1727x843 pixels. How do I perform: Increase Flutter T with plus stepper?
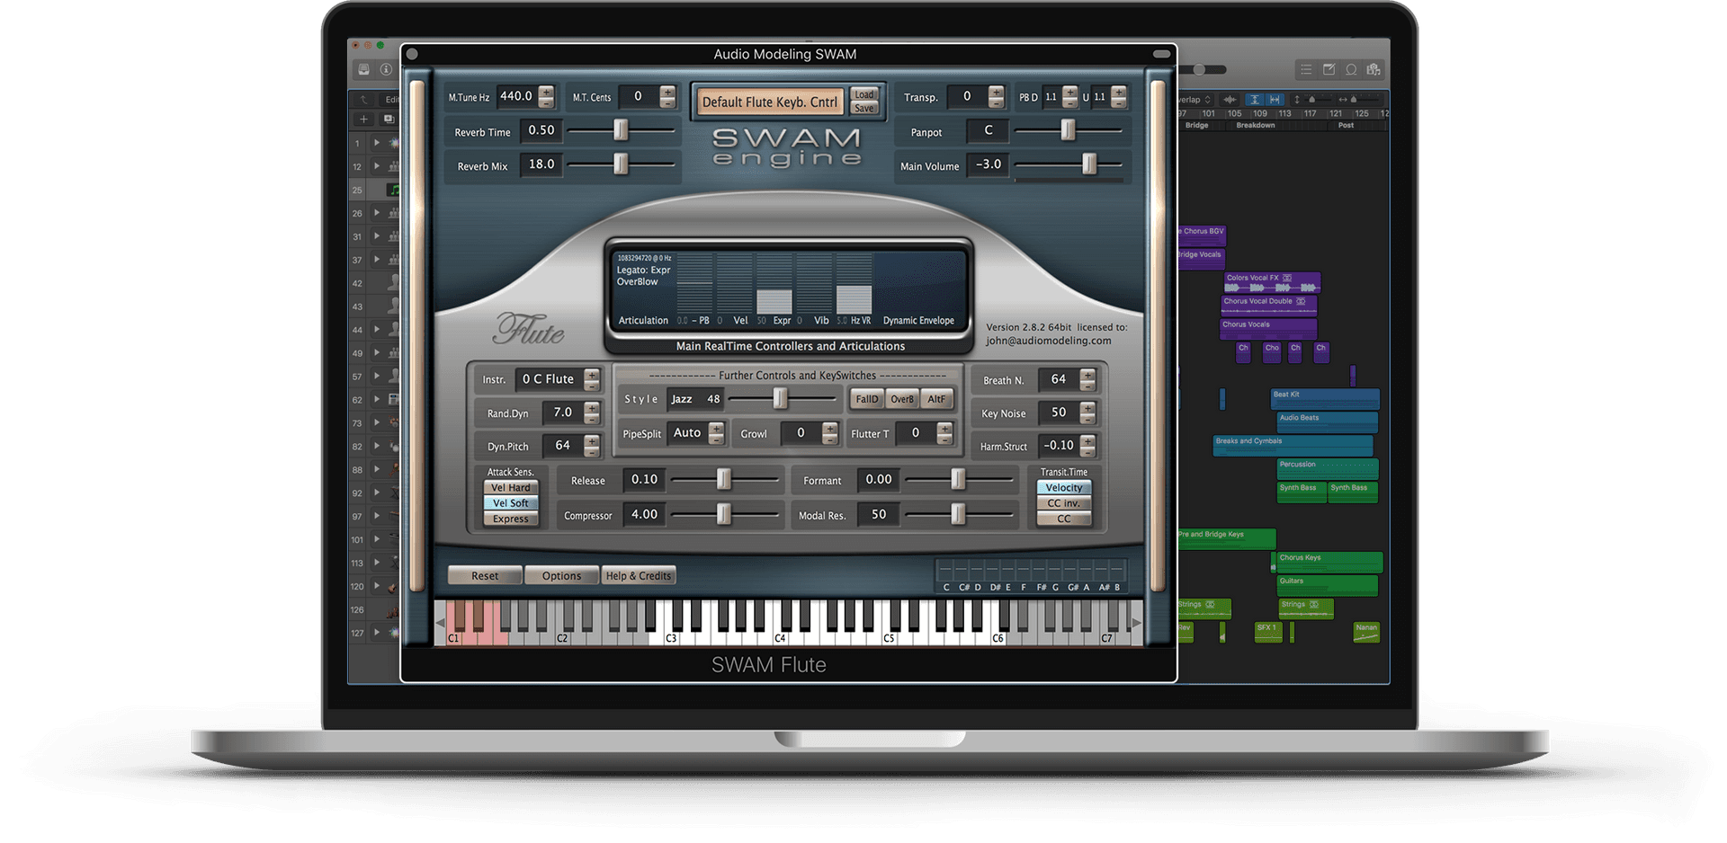point(944,428)
